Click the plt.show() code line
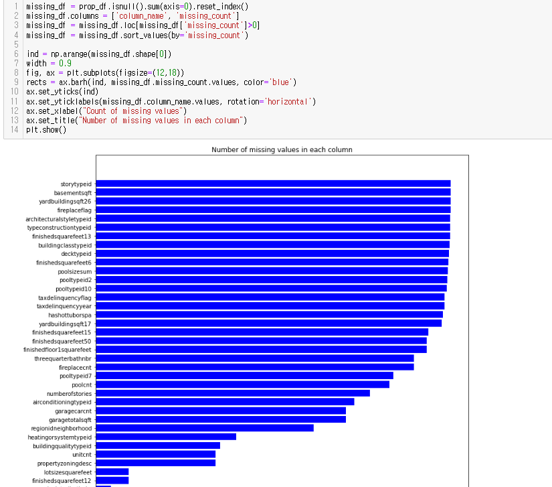Viewport: 552px width, 487px height. coord(46,130)
